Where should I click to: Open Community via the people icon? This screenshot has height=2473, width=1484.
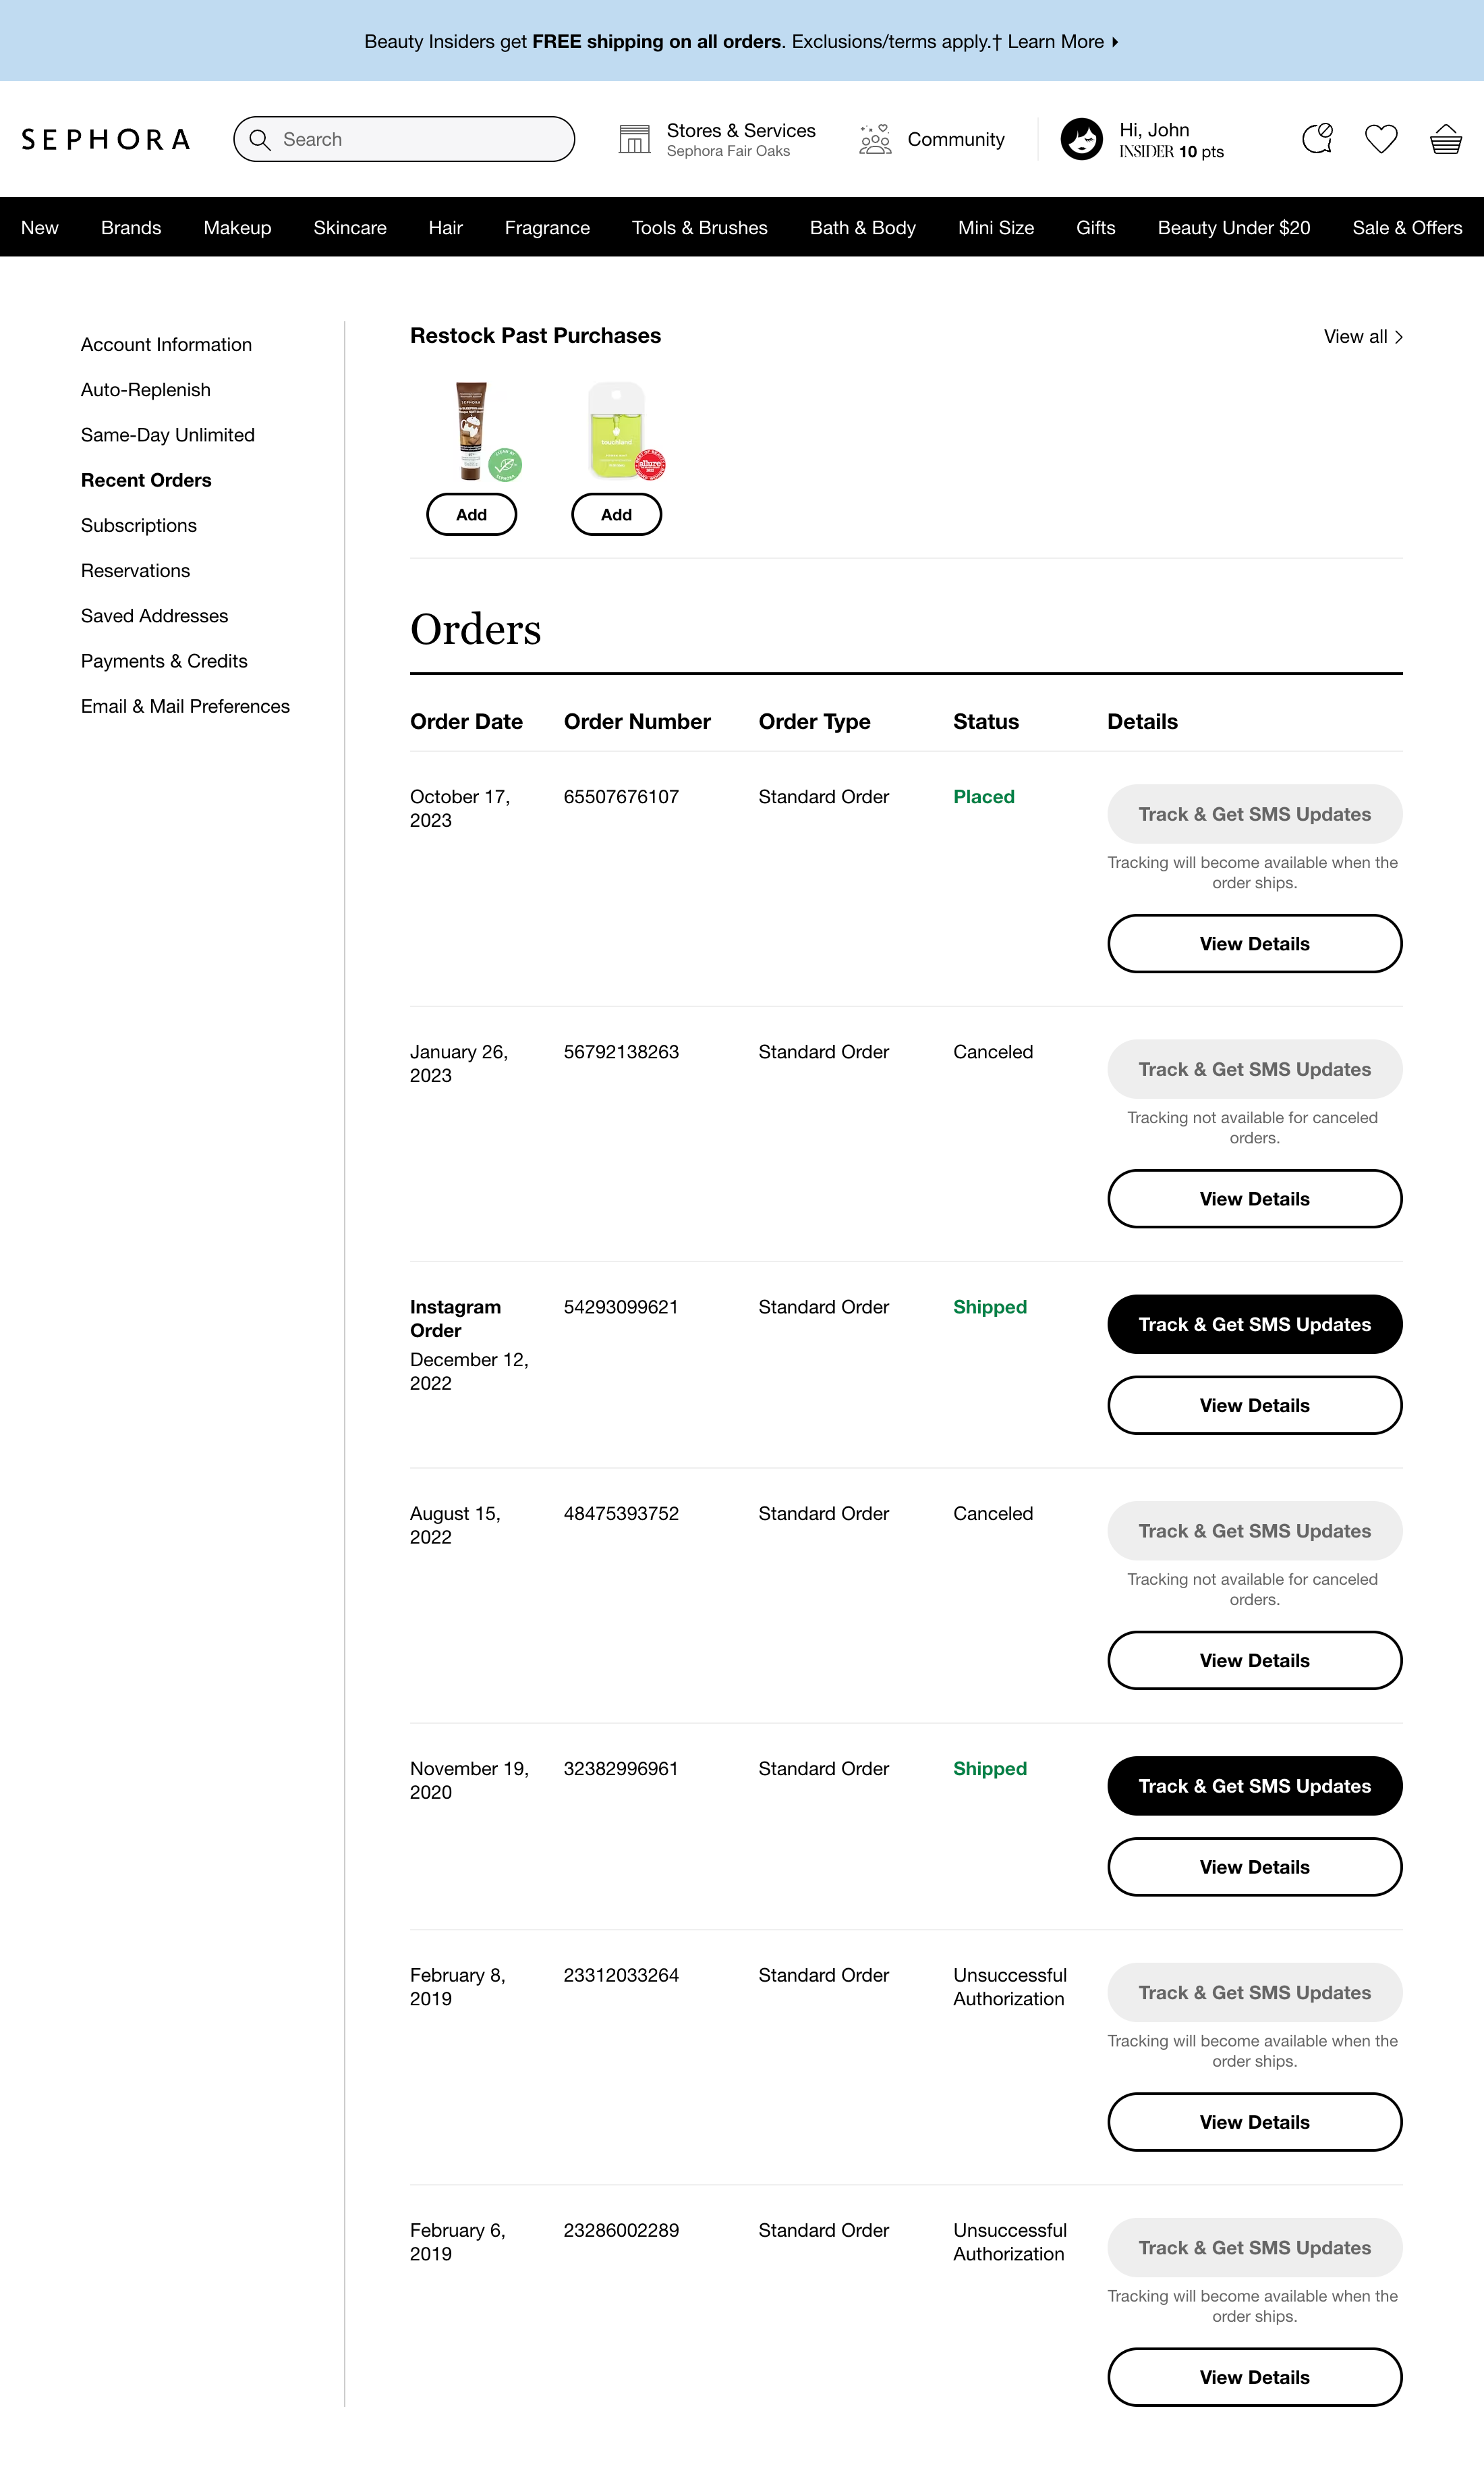[875, 139]
